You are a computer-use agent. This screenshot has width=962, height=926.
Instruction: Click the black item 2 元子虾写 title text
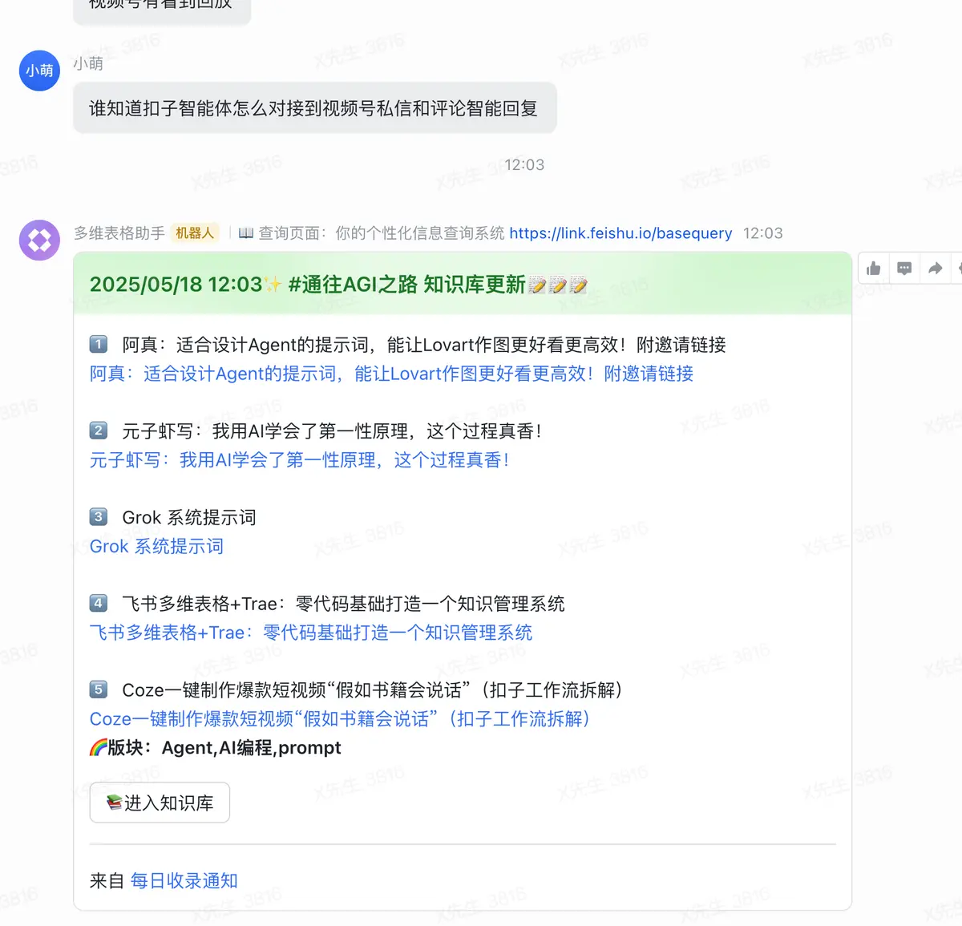pyautogui.click(x=332, y=431)
